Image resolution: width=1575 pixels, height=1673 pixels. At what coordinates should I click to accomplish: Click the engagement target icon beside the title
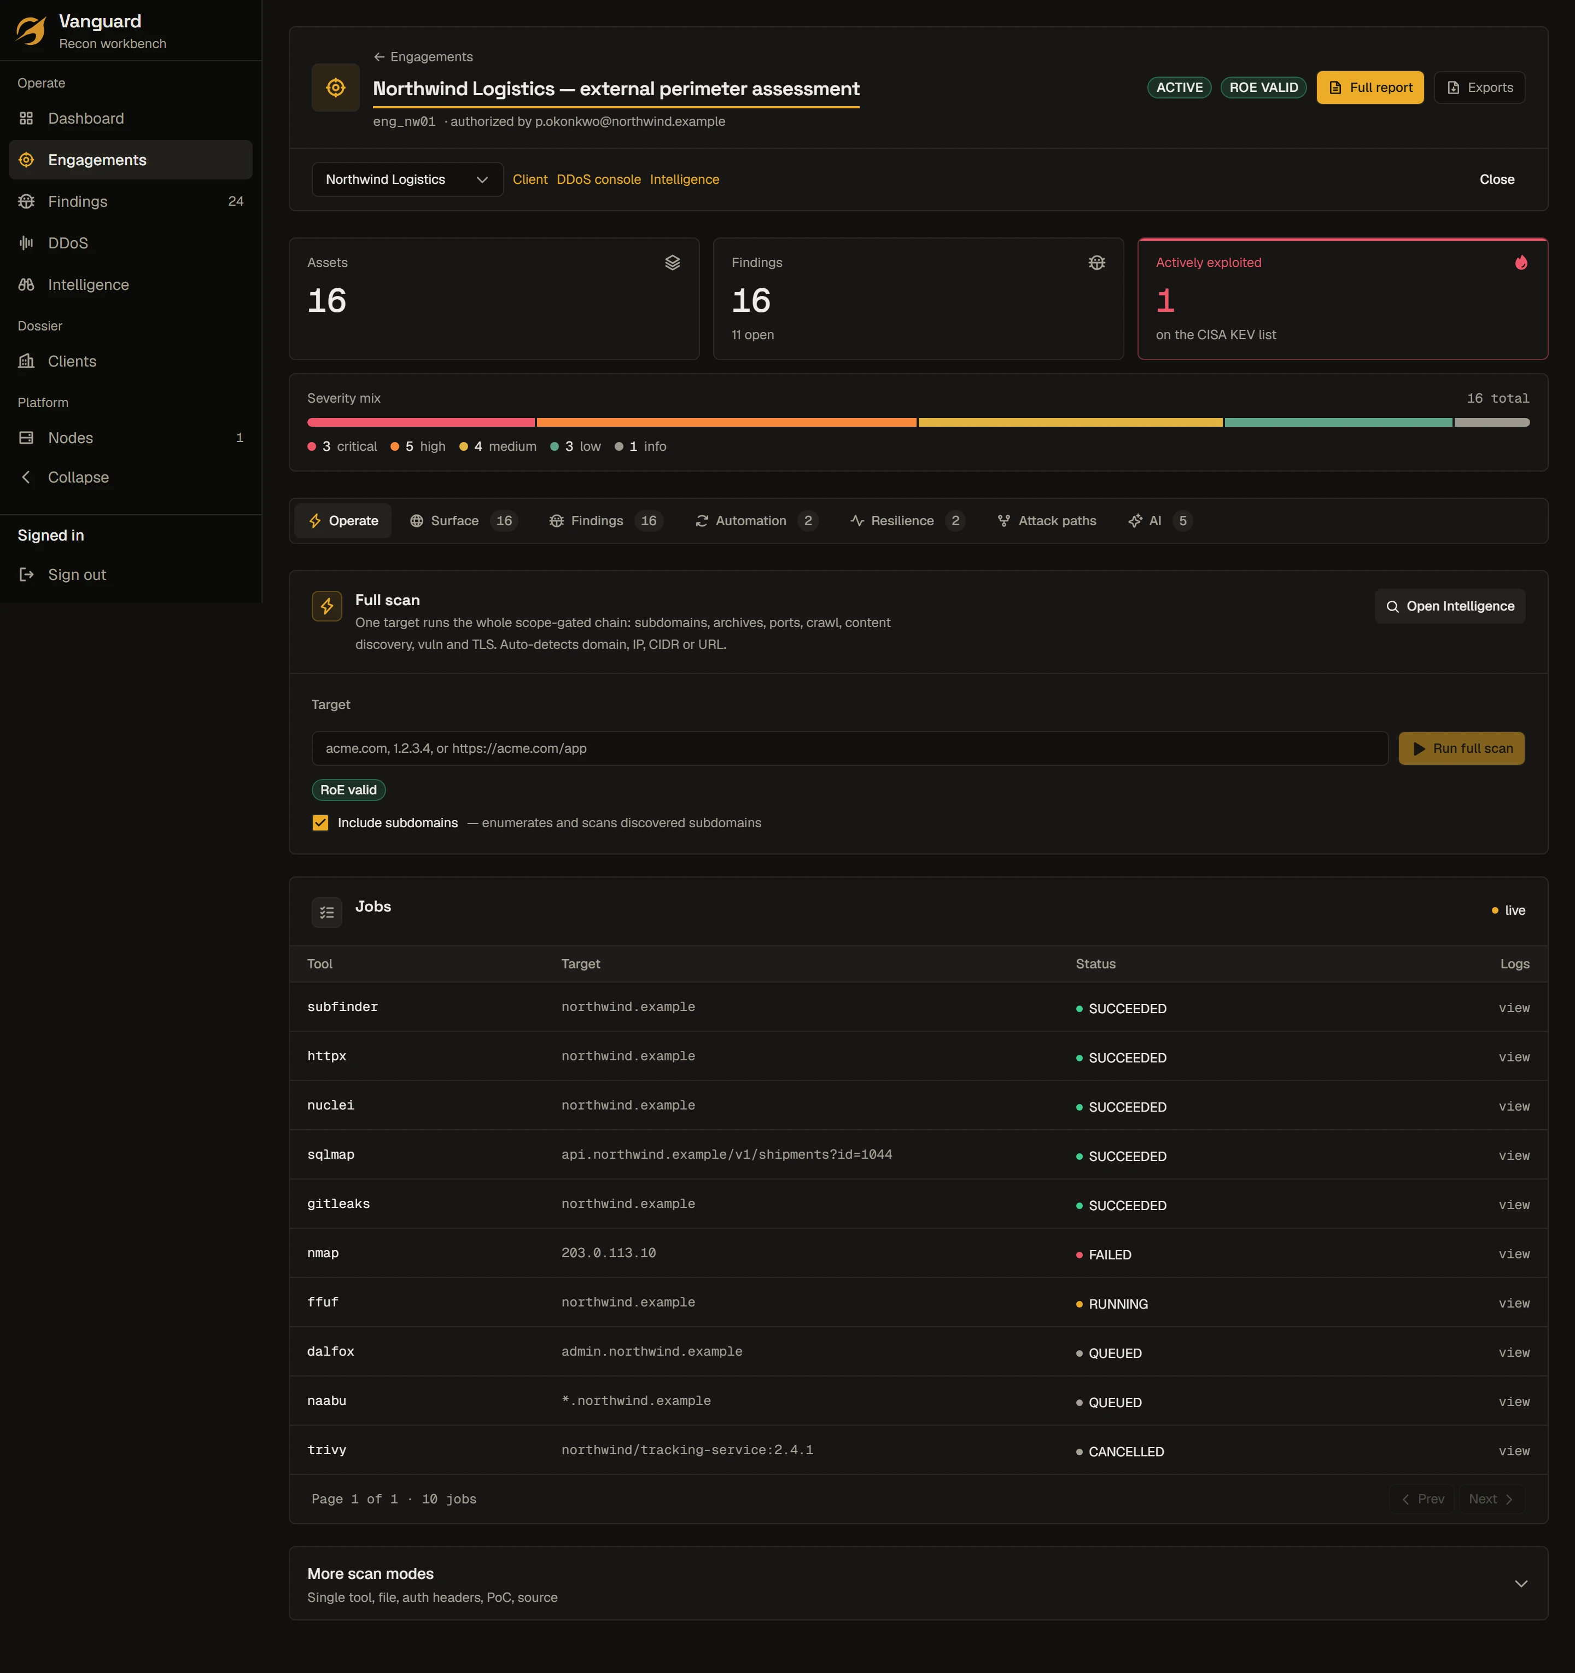tap(336, 88)
